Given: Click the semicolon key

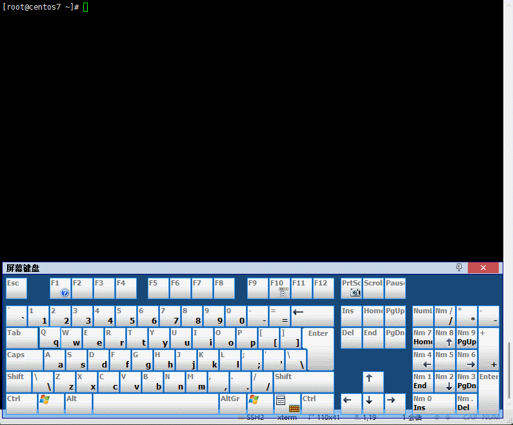Looking at the screenshot, I should pyautogui.click(x=252, y=360).
